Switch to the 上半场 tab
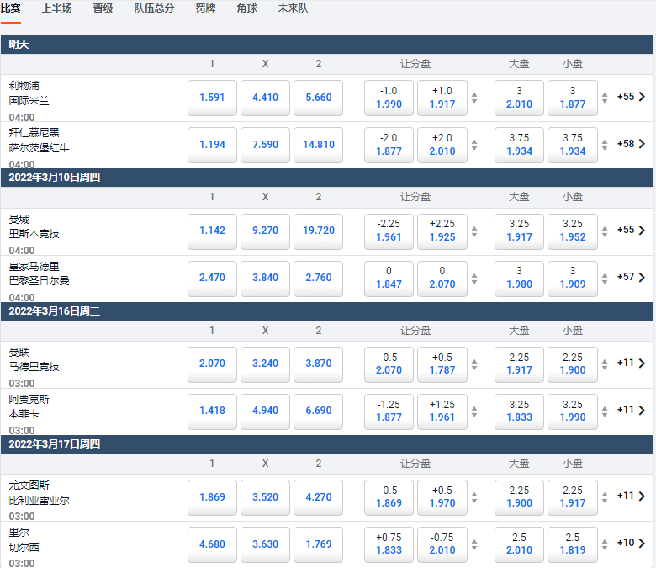 (x=56, y=8)
